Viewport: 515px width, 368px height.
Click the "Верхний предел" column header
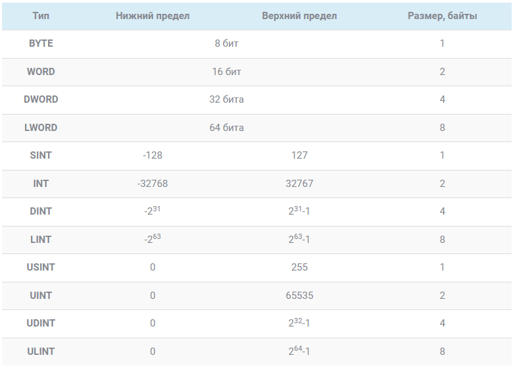(299, 16)
